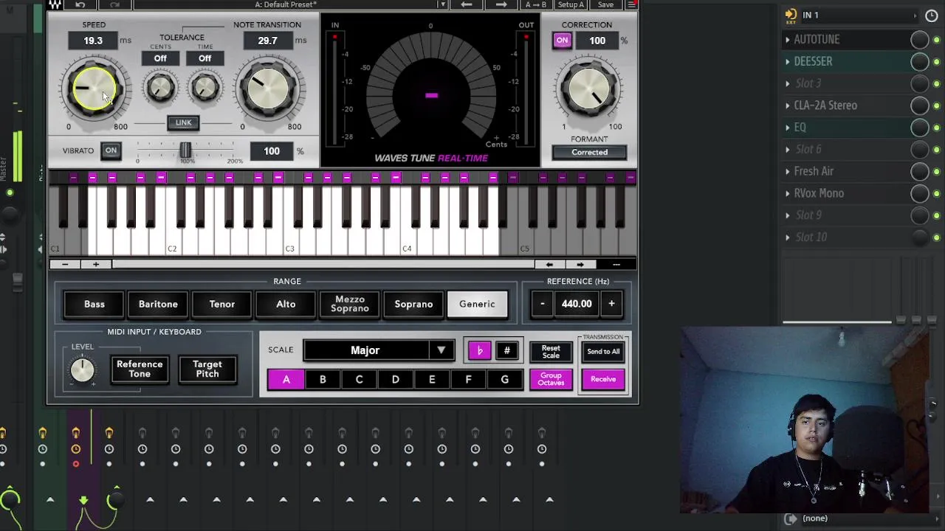This screenshot has height=531, width=945.
Task: Select the sharp accidental display
Action: pos(506,351)
